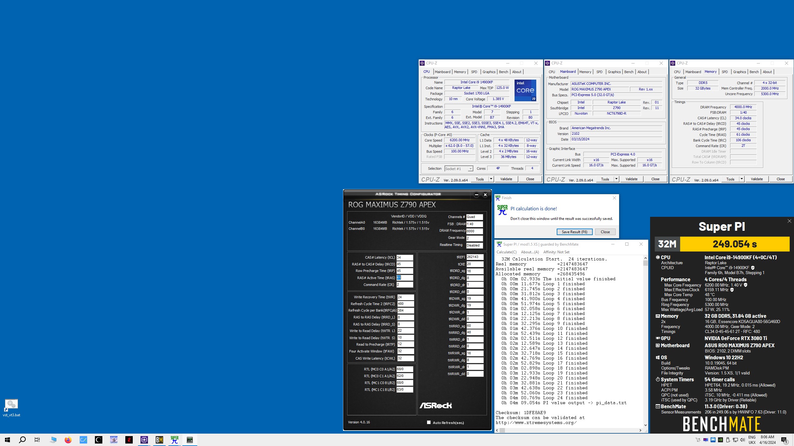Click vertical scrollbar thumb in Super PI log

(645, 263)
